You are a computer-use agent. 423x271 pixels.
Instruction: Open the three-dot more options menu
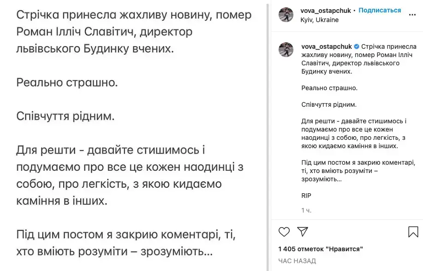point(412,15)
